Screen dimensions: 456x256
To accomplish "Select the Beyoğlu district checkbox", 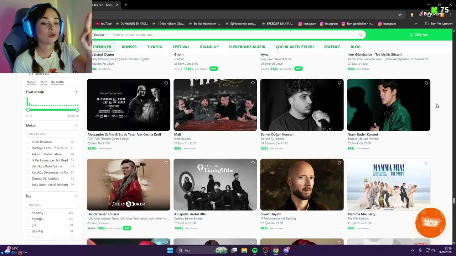I will 28,219.
